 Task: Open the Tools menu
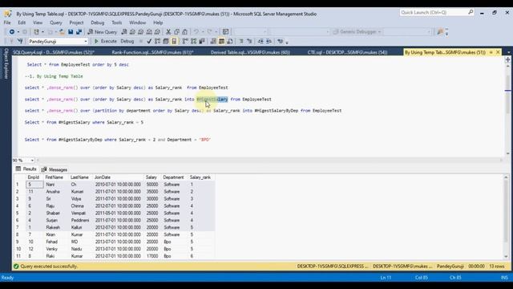[117, 22]
